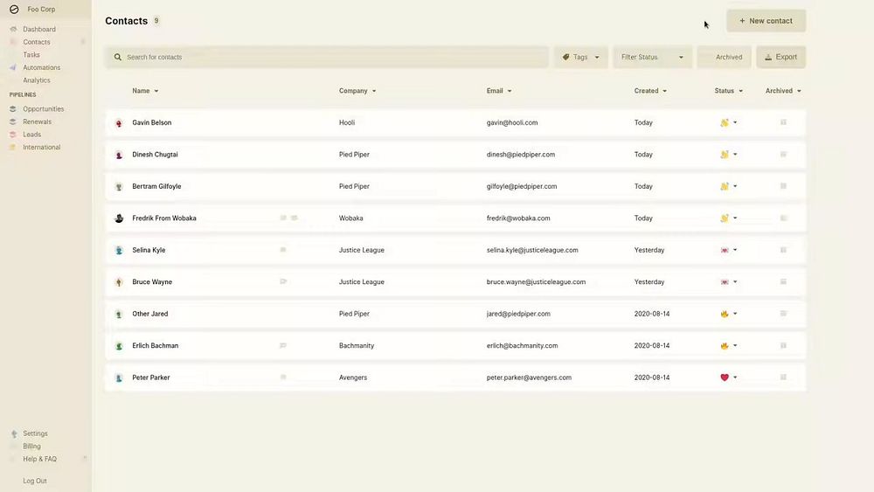
Task: Sort contacts by the Name column
Action: point(145,91)
